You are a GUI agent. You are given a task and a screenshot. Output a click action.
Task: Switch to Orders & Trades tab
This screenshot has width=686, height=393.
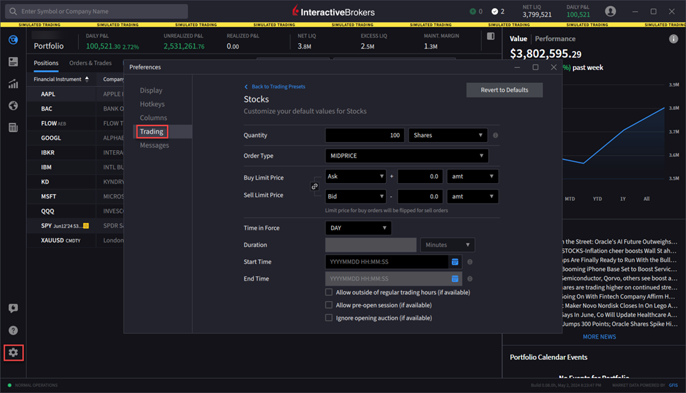(x=90, y=63)
